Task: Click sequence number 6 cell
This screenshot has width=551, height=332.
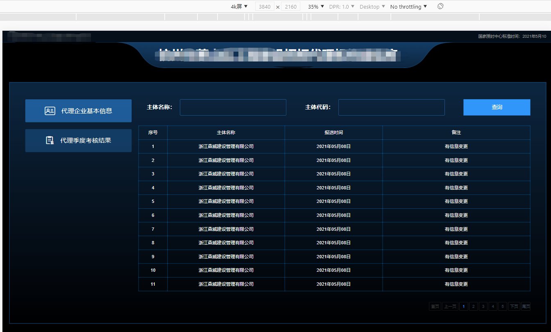Action: 153,215
